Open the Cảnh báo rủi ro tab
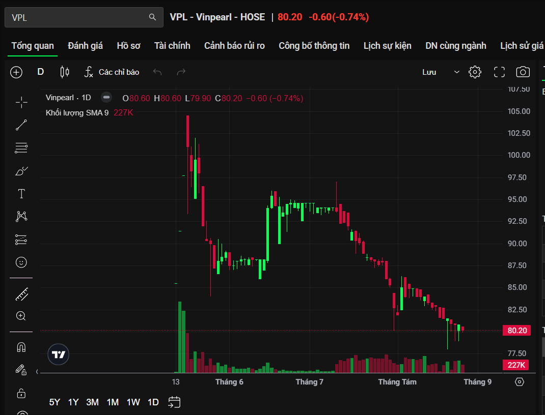The height and width of the screenshot is (415, 545). tap(234, 46)
